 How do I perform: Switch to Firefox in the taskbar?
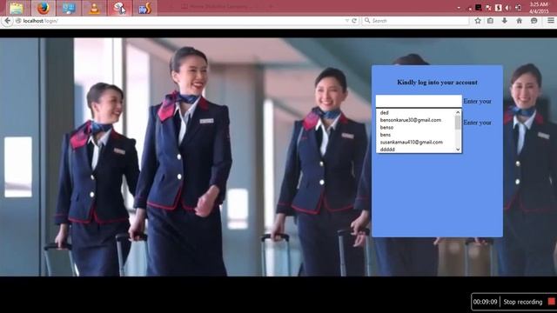pos(43,8)
